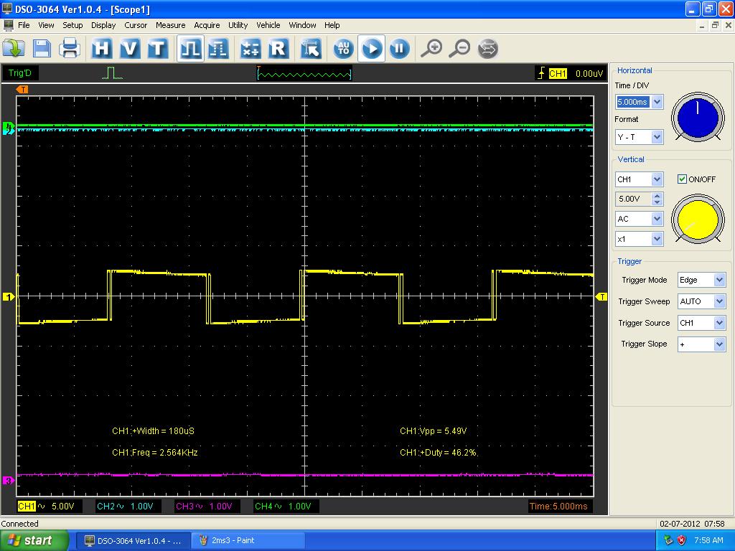The height and width of the screenshot is (551, 735).
Task: Click the yellow vertical scale knob
Action: click(x=697, y=220)
